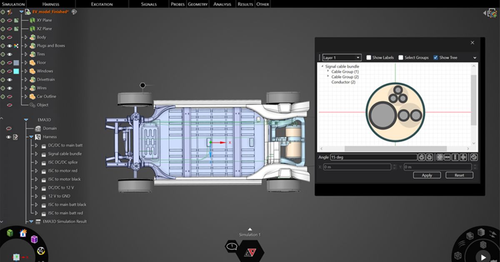Click the red EMA3D hexagon logo icon
The height and width of the screenshot is (262, 500).
[251, 252]
